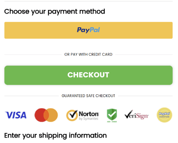Click the Visa card logo
Screen dimensions: 178x143
(x=15, y=115)
